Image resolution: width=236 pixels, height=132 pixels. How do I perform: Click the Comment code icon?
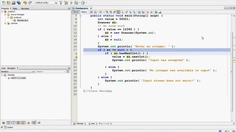156,12
